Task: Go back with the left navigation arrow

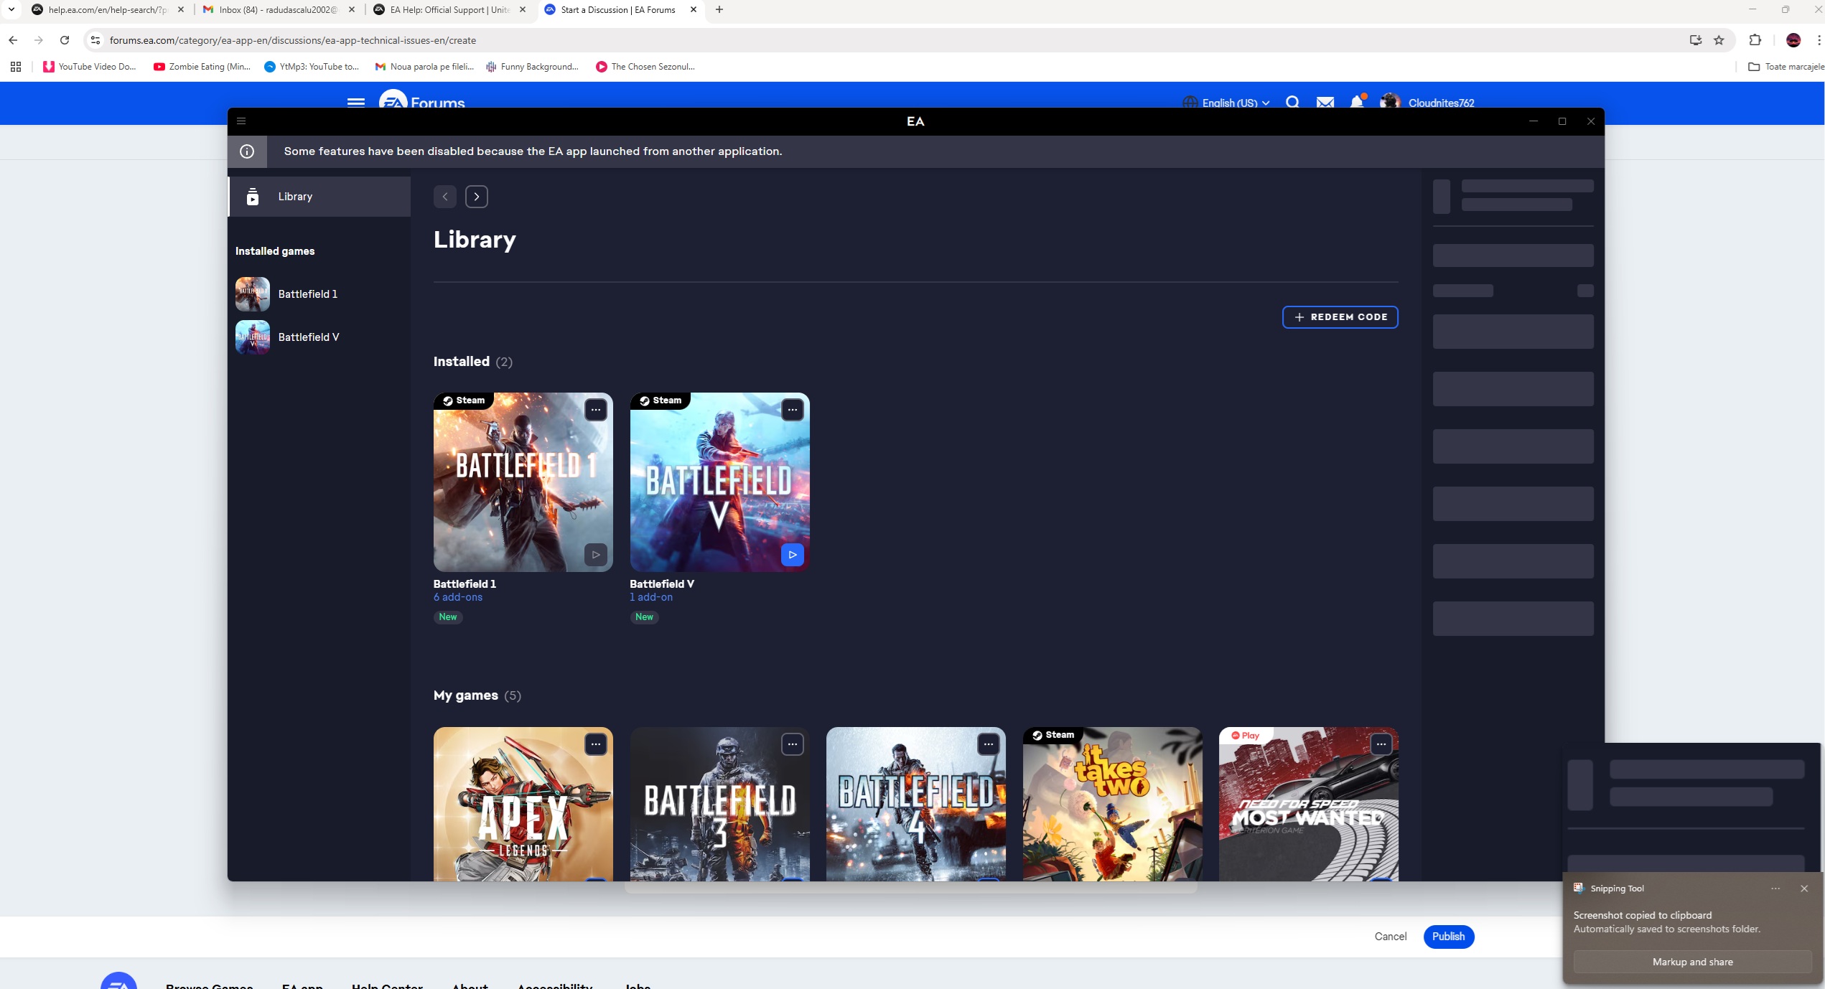Action: [445, 197]
